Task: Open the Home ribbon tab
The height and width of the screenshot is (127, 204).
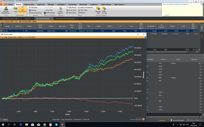Action: [x=10, y=5]
